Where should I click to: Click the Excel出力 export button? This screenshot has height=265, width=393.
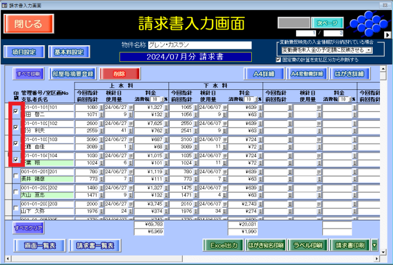click(x=223, y=245)
